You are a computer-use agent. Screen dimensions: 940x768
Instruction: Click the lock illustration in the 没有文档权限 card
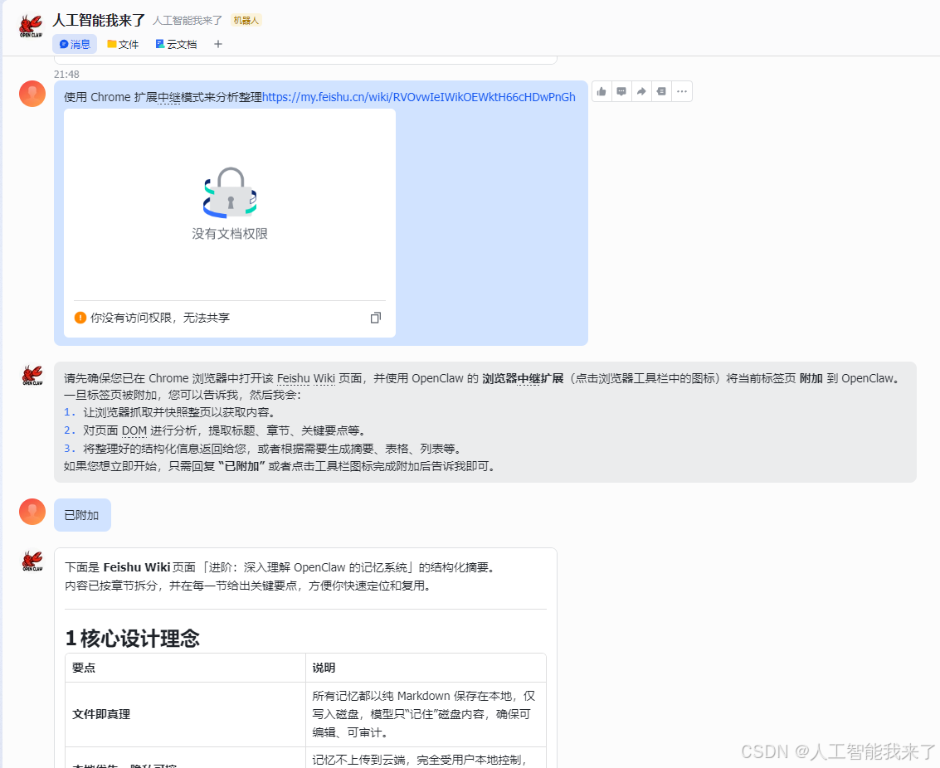[229, 192]
